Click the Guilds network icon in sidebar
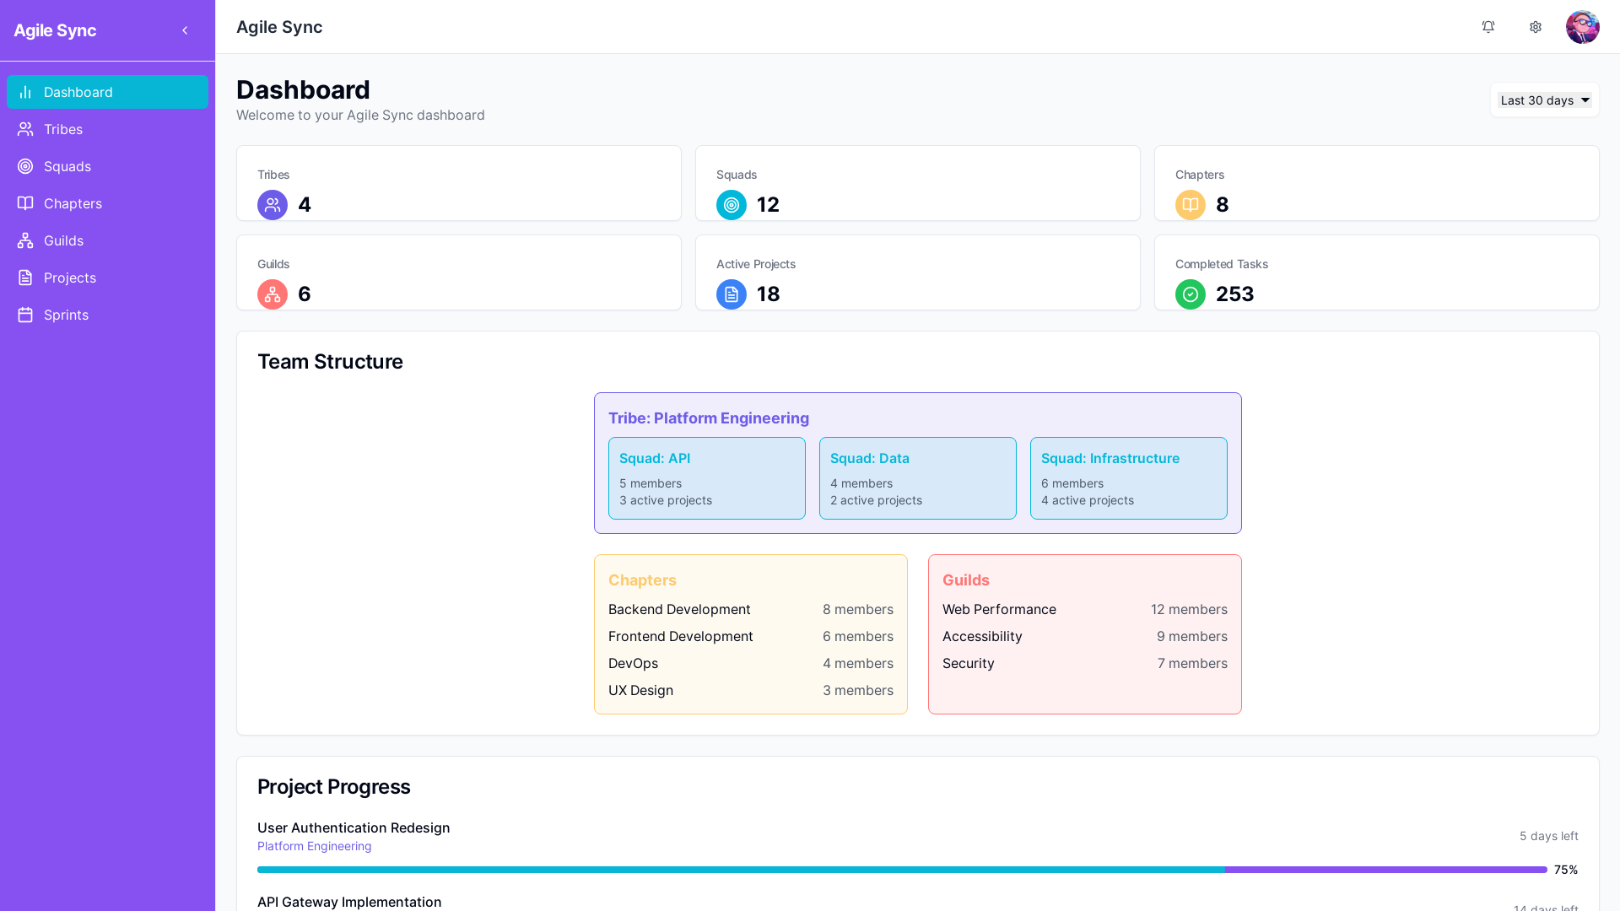 pos(25,240)
